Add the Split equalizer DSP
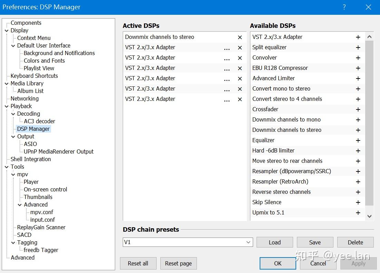380x273 pixels. click(358, 48)
